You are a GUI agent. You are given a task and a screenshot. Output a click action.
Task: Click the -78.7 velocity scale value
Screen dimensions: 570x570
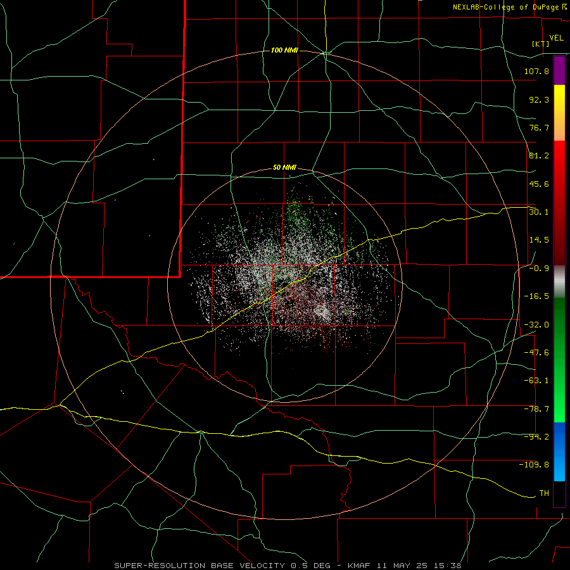(536, 409)
